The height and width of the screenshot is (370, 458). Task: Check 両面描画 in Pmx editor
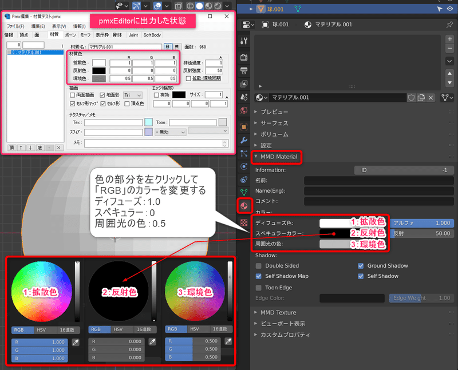(73, 95)
